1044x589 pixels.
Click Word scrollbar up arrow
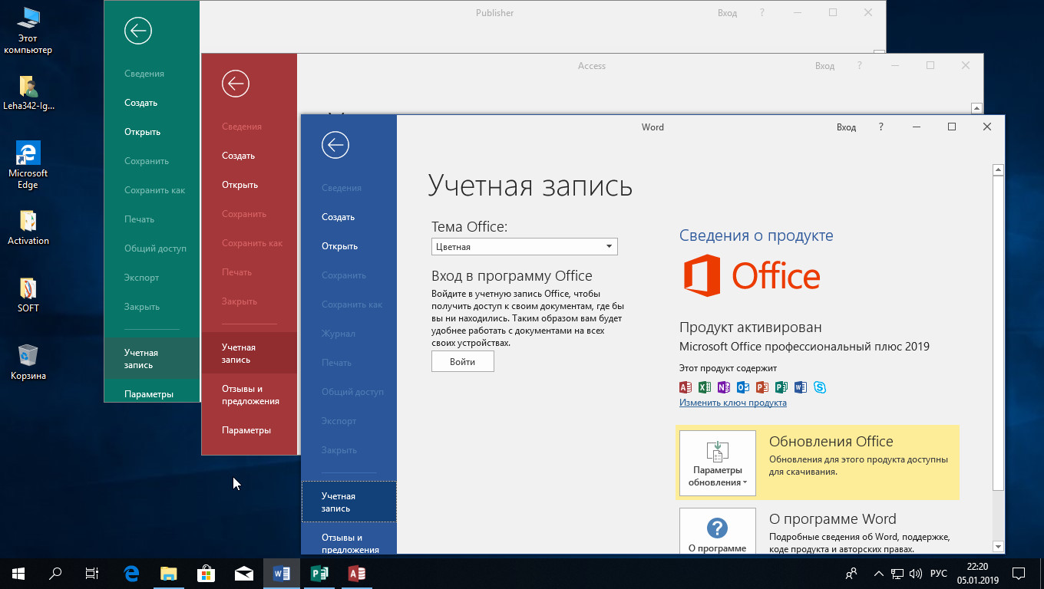[998, 170]
